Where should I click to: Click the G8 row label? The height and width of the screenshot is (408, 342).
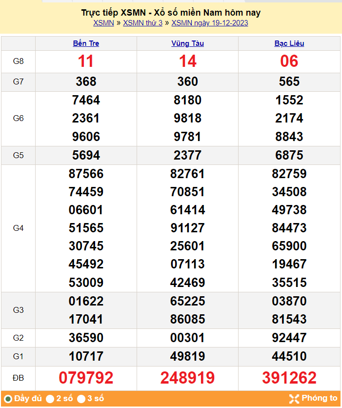click(x=18, y=61)
